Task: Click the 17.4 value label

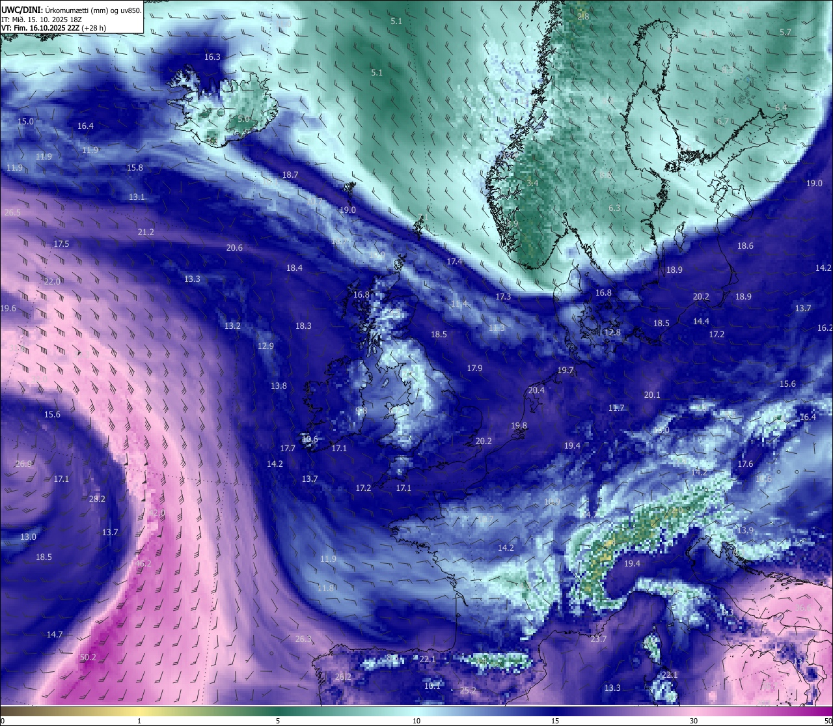Action: 454,262
